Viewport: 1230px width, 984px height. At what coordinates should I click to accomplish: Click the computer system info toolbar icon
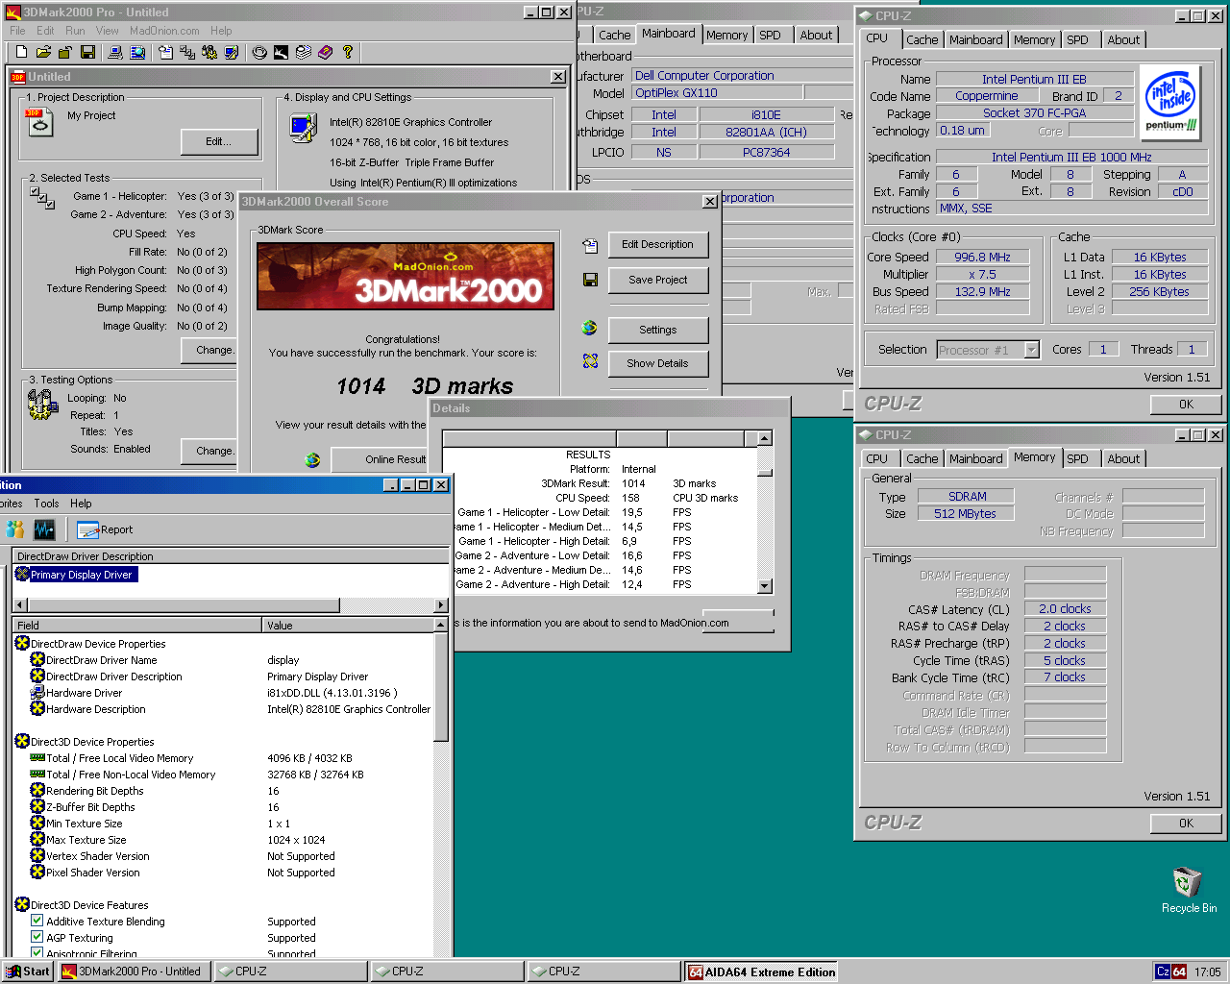pyautogui.click(x=115, y=52)
